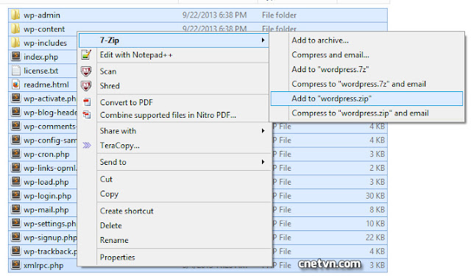Click the Nitro PDF icon beside Convert to PDF
471x276 pixels.
(x=87, y=102)
